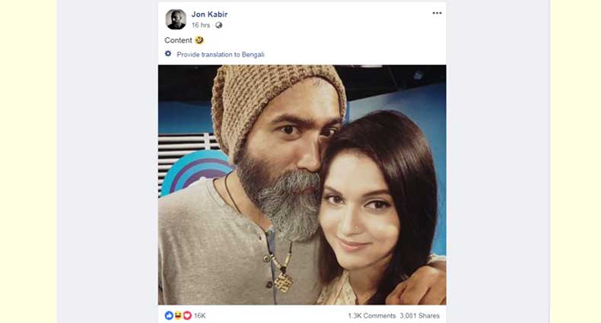Click the 16 hrs timestamp link
This screenshot has height=323, width=601.
(202, 25)
